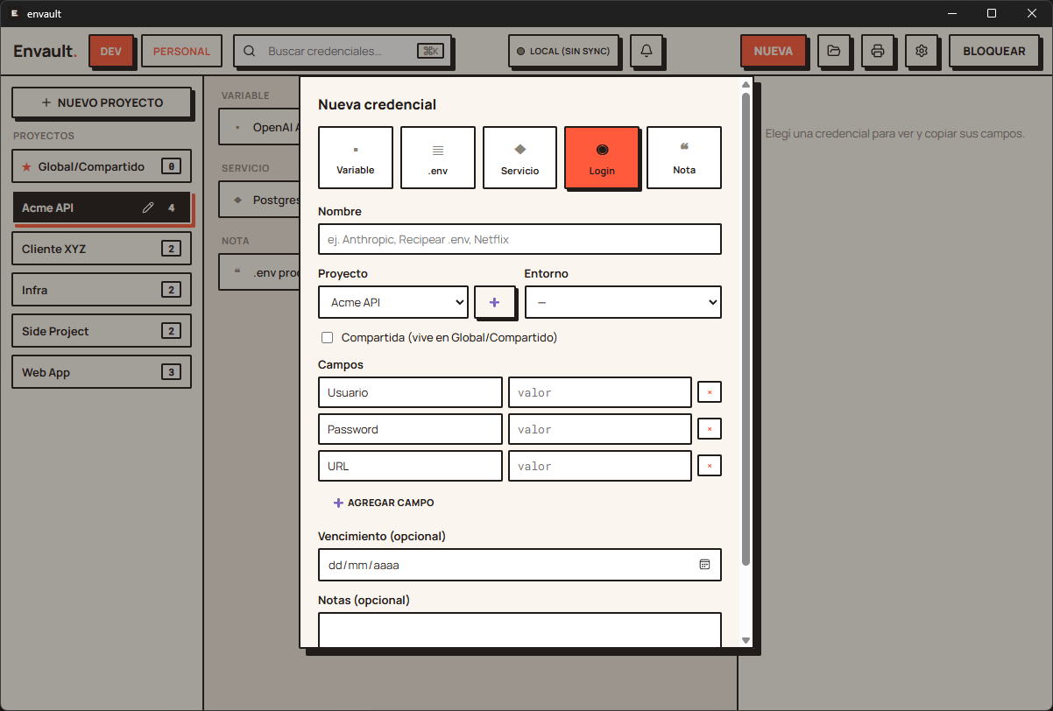Click the BLOQUEAR button
This screenshot has width=1053, height=711.
[x=994, y=51]
